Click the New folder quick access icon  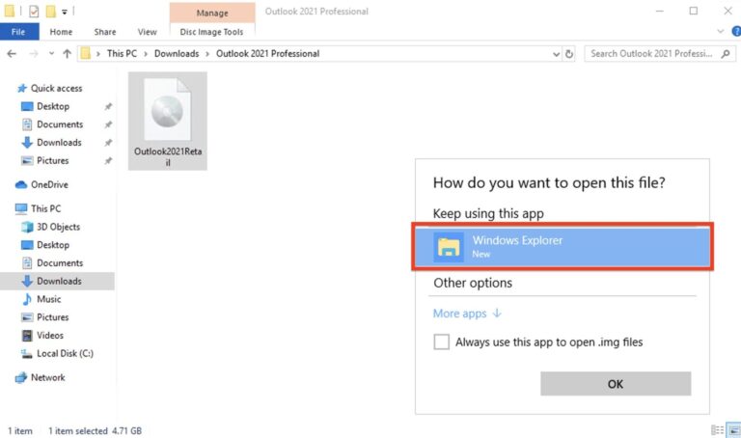click(50, 11)
